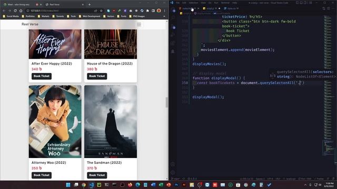Open the Vectors bookmarks folder
337x189 pixels.
click(108, 16)
